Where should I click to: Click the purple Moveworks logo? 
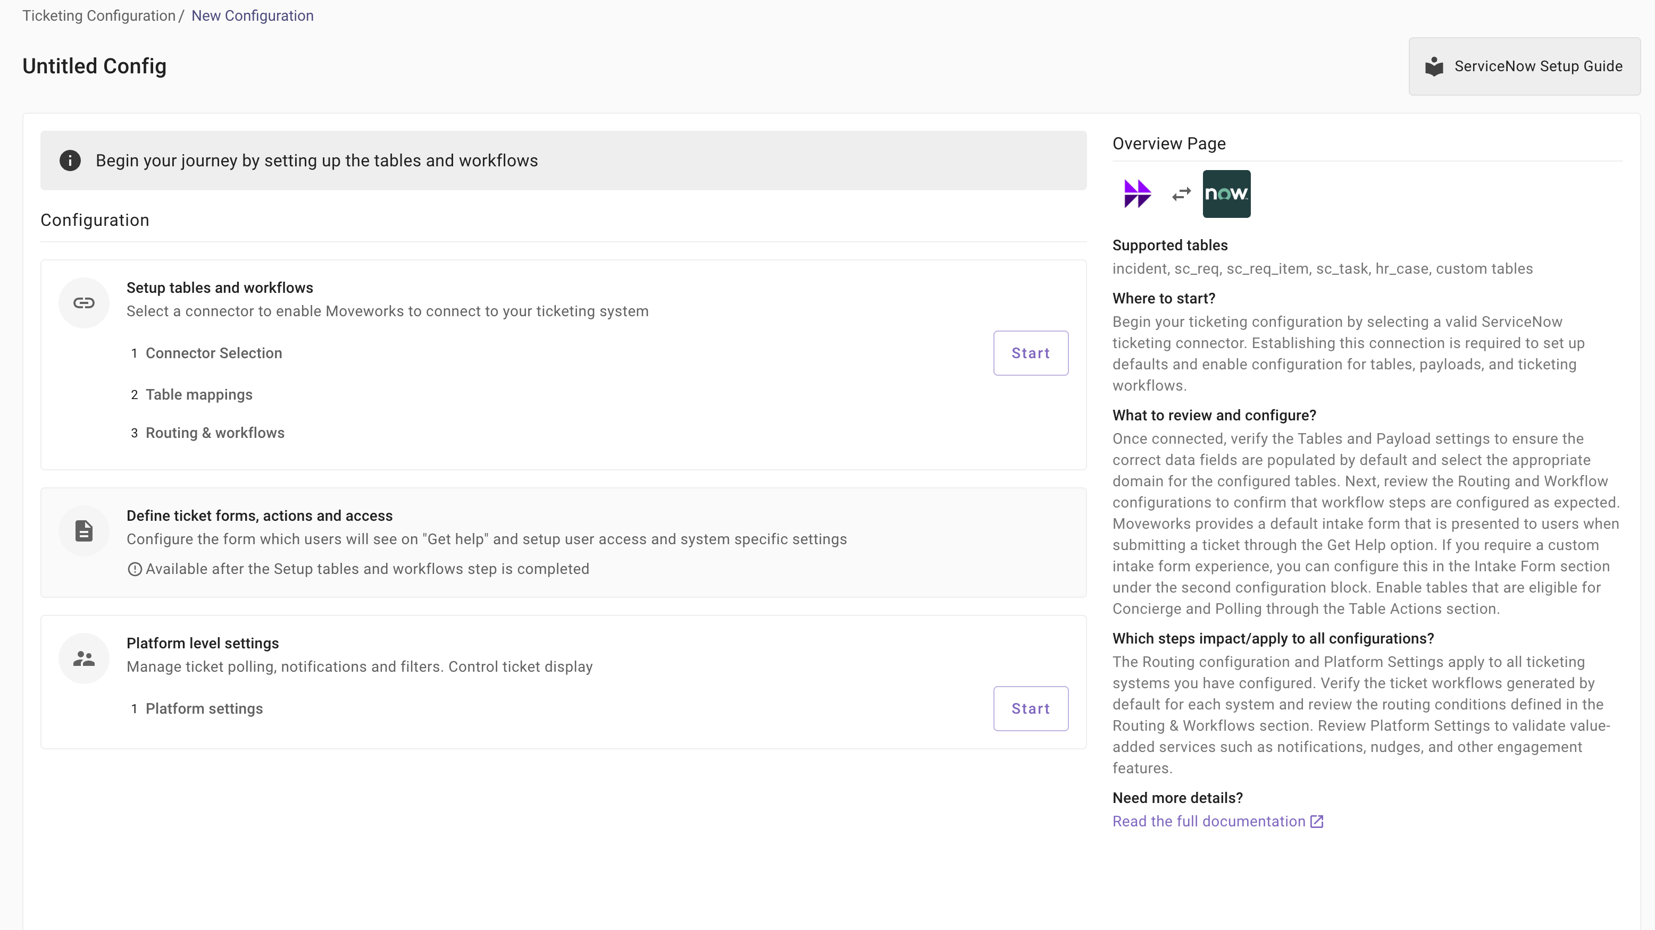(x=1137, y=194)
